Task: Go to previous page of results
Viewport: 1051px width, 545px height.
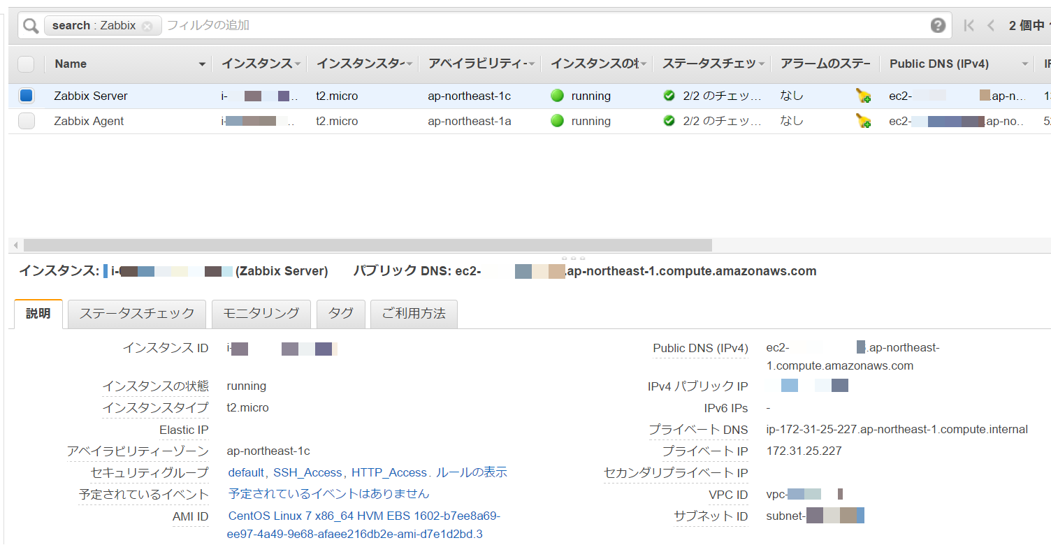Action: tap(991, 26)
